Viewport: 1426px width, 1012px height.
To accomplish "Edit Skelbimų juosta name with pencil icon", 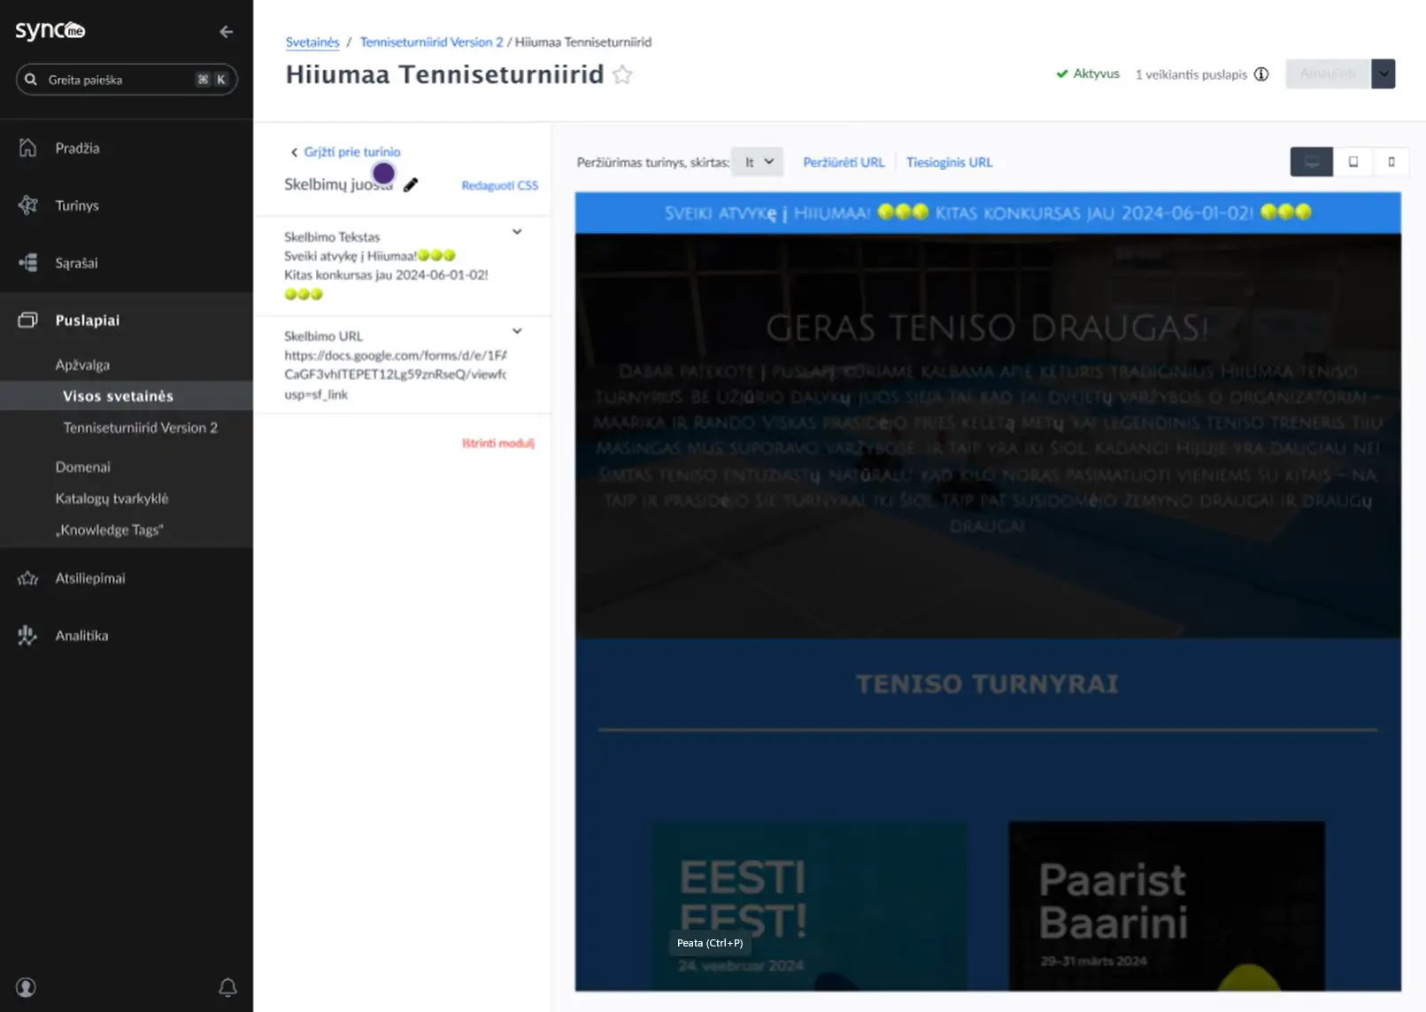I will click(411, 185).
